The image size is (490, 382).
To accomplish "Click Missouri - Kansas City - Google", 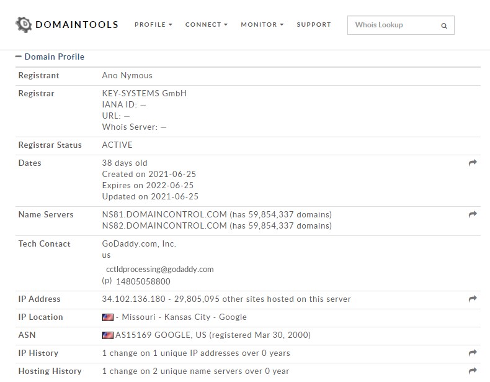I will 184,317.
